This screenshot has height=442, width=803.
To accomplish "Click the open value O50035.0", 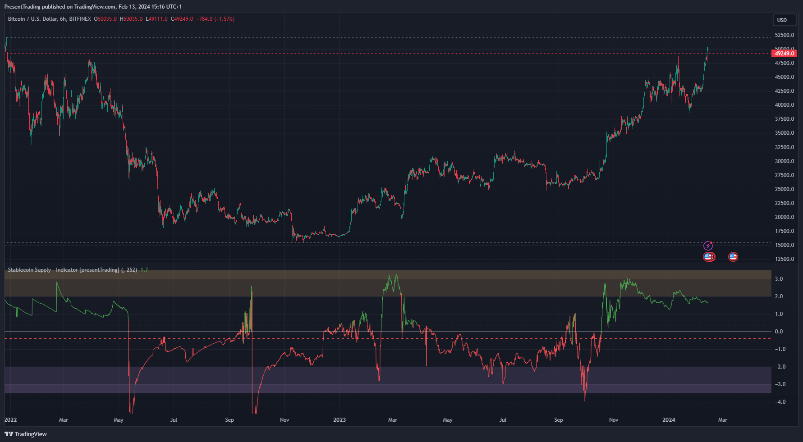I will 105,19.
